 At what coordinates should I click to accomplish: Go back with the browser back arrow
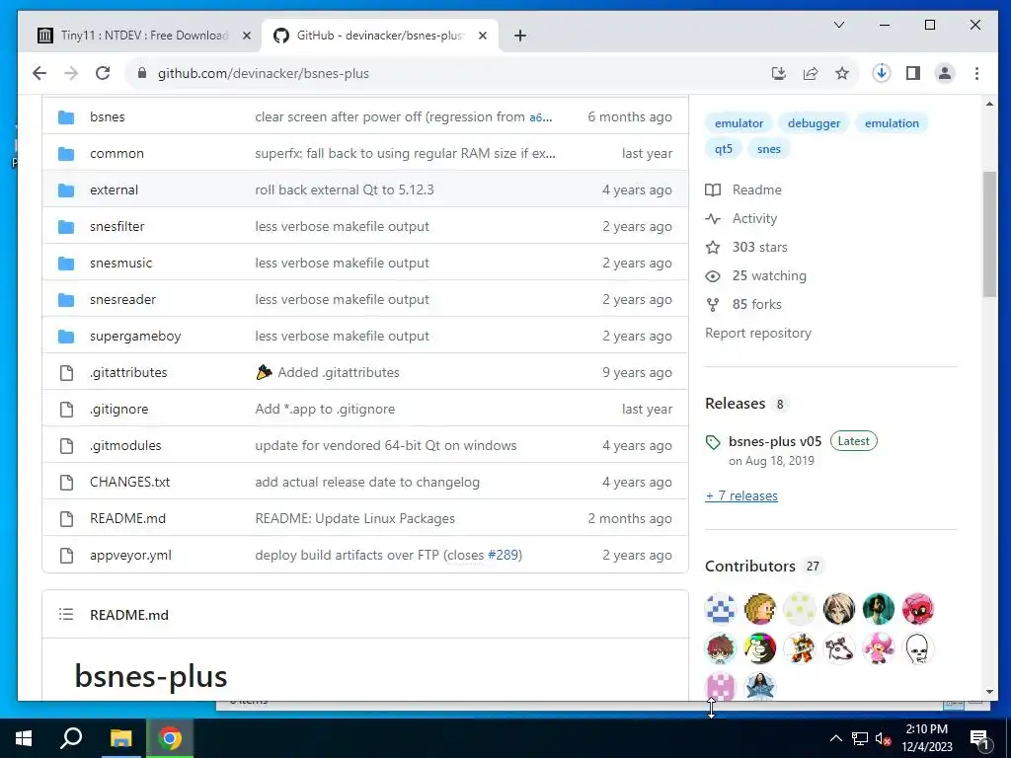click(x=39, y=73)
